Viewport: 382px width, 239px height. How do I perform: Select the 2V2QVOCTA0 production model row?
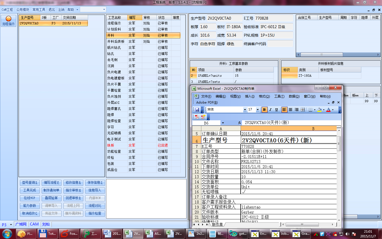tap(53, 23)
